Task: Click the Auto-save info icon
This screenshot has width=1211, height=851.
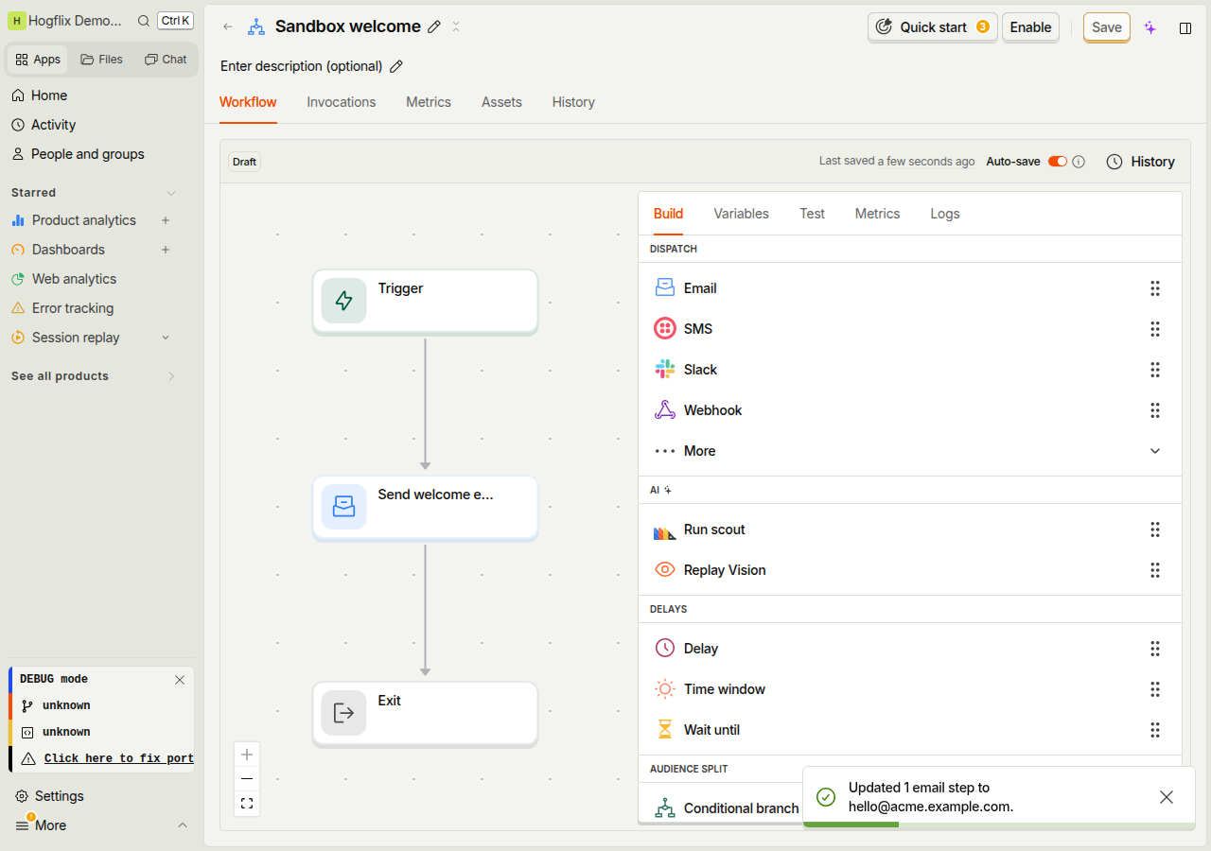Action: coord(1079,162)
